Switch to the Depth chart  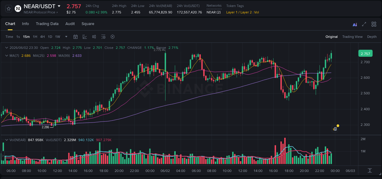point(372,37)
